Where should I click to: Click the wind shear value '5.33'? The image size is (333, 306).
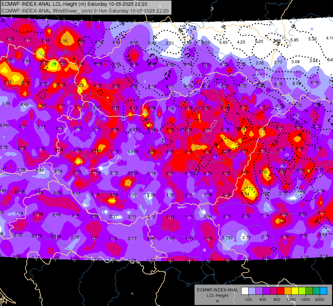(312, 39)
